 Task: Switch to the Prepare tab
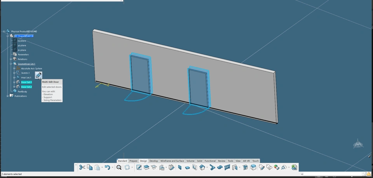pos(133,161)
